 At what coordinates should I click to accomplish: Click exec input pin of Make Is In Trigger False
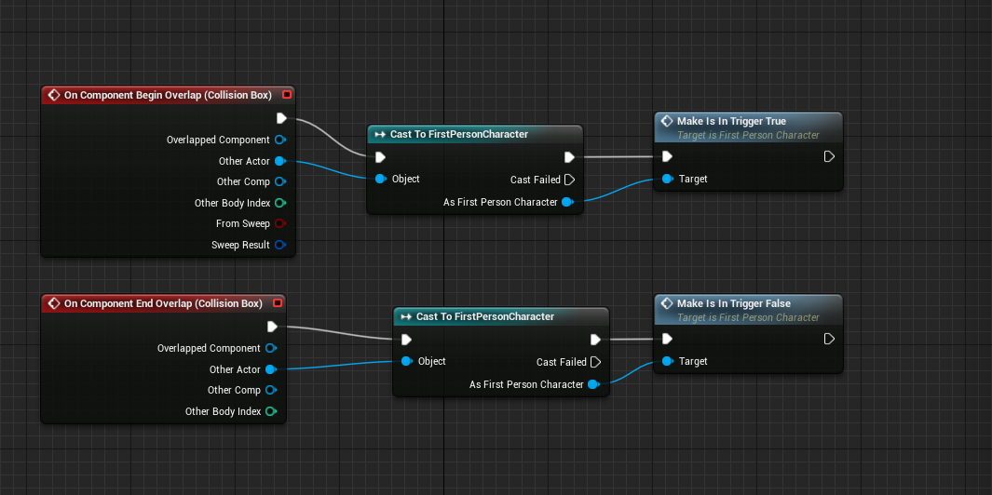667,339
